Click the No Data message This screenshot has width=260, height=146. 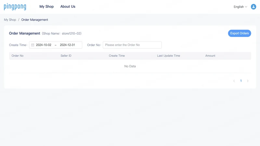tap(130, 66)
